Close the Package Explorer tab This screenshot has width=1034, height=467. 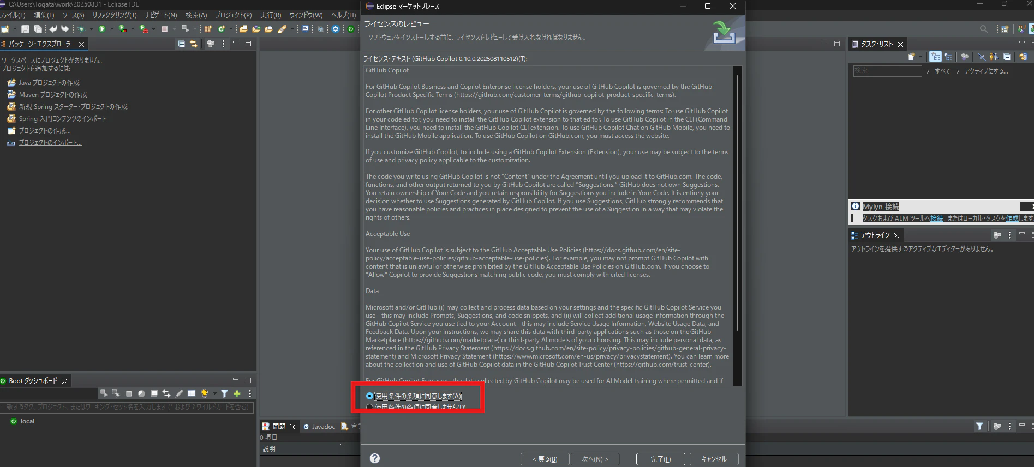point(82,44)
